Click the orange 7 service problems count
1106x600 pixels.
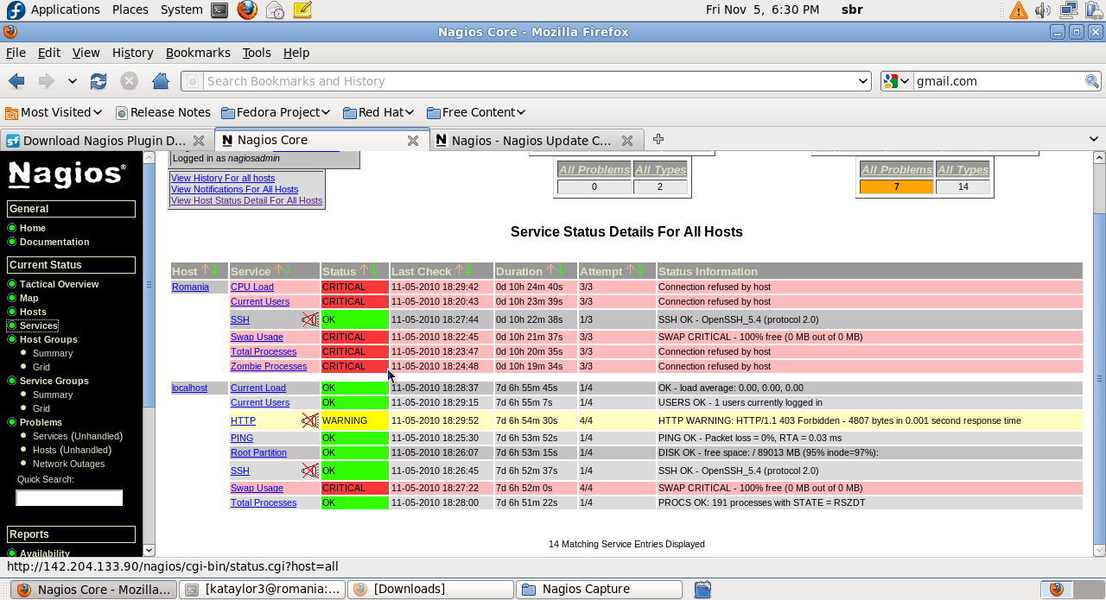896,186
